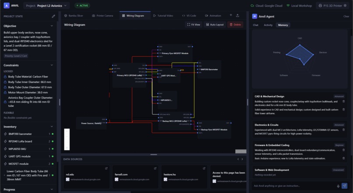The image size is (353, 193).
Task: Switch to the Bambu Slicer tab
Action: (74, 16)
